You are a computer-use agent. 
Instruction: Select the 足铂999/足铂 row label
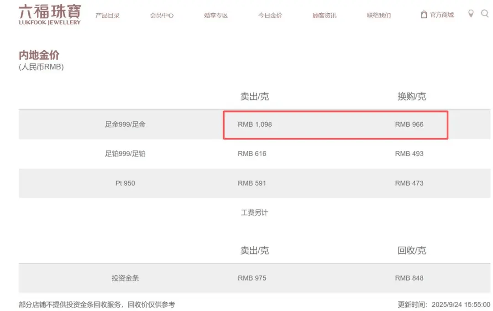point(125,154)
